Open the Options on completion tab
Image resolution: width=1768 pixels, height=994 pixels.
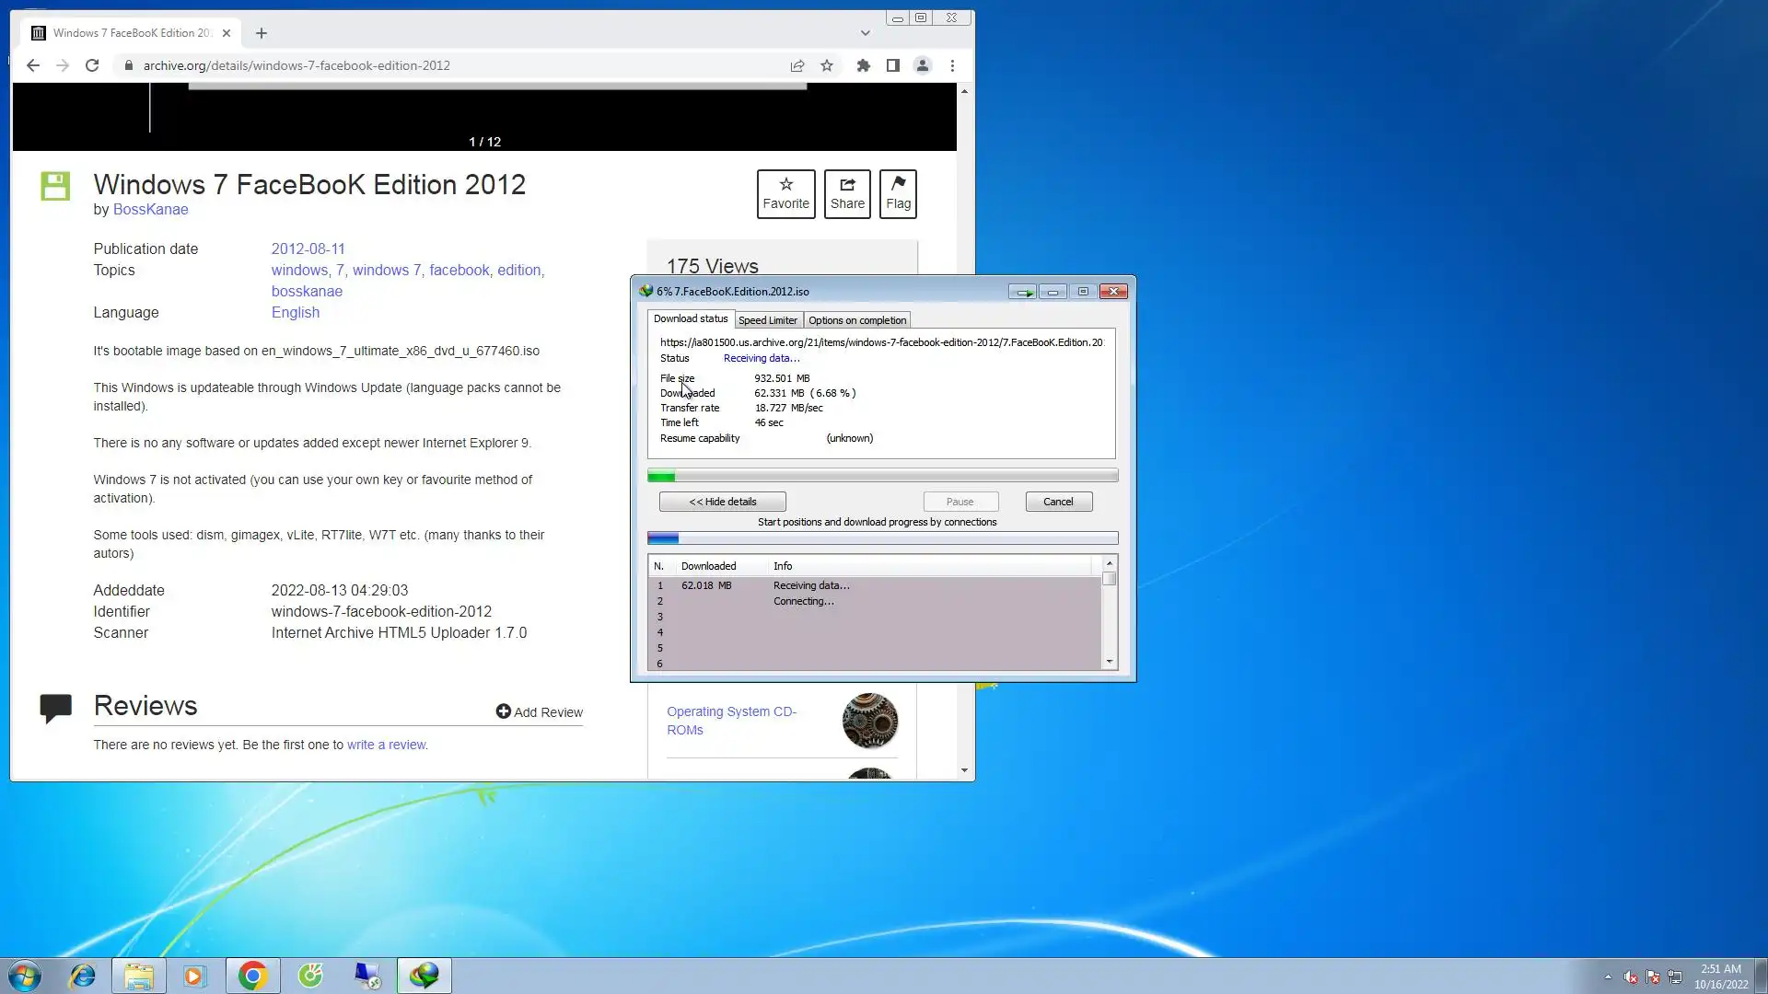click(856, 320)
